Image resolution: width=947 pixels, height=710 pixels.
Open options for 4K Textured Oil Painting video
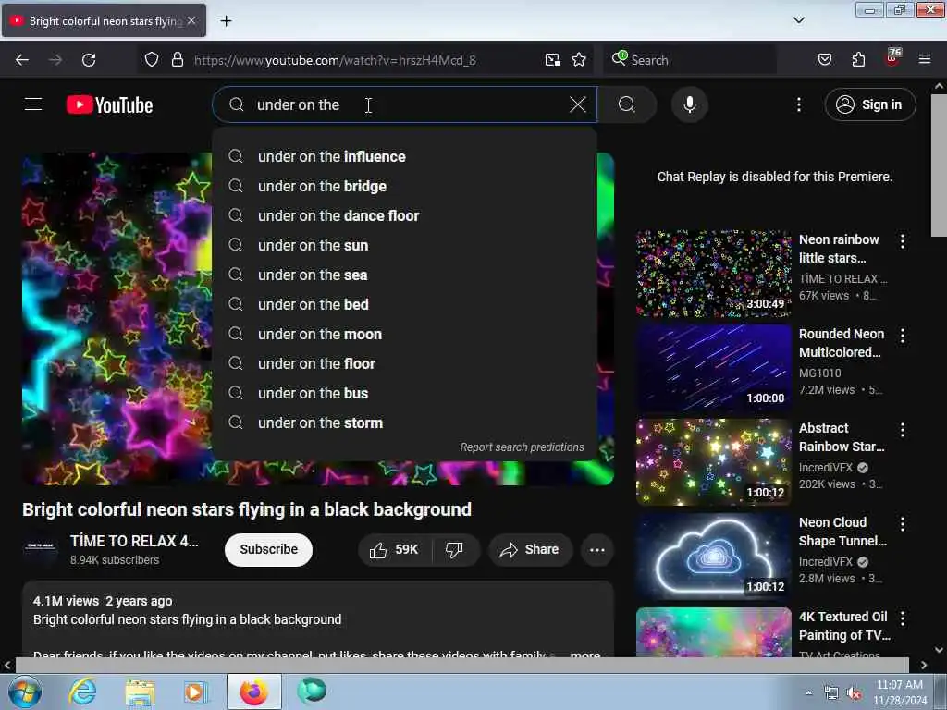pyautogui.click(x=903, y=618)
